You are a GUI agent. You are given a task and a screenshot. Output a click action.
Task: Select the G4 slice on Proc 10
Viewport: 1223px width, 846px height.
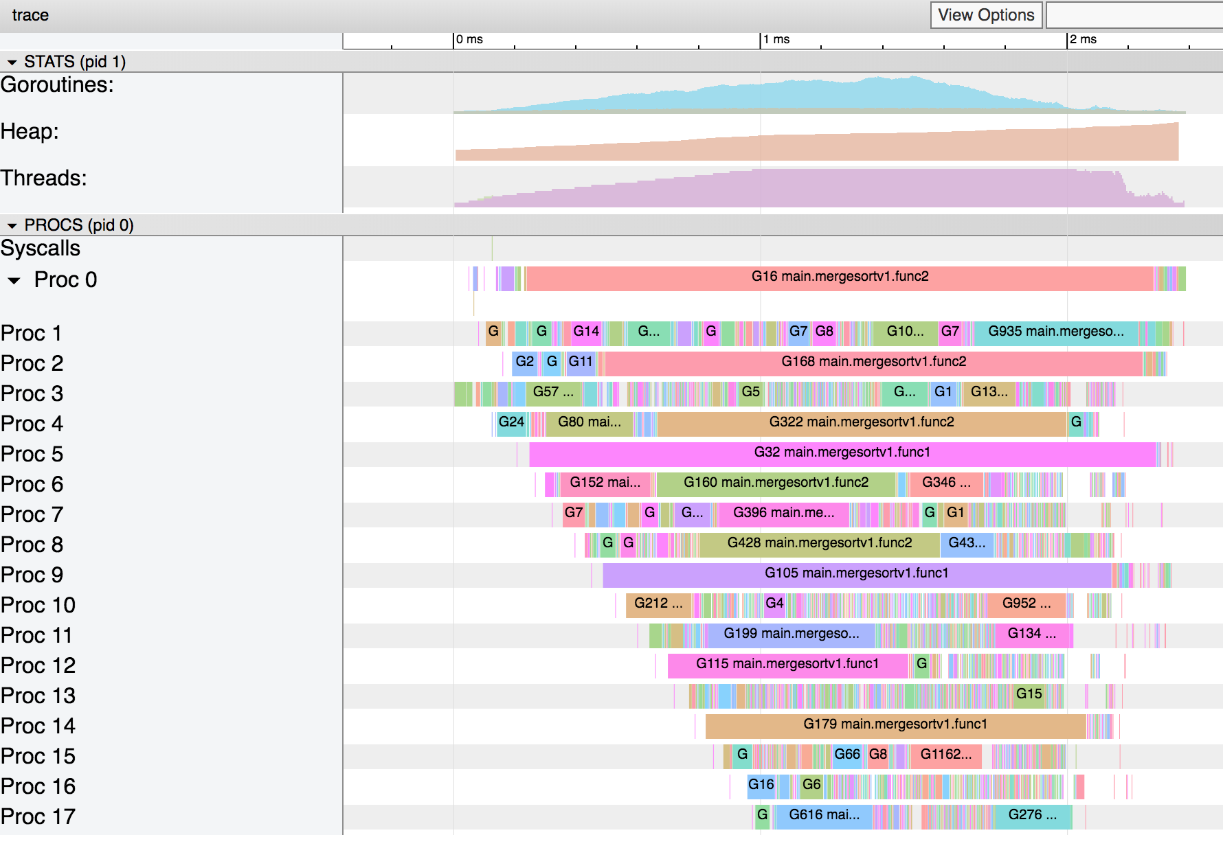pyautogui.click(x=774, y=605)
